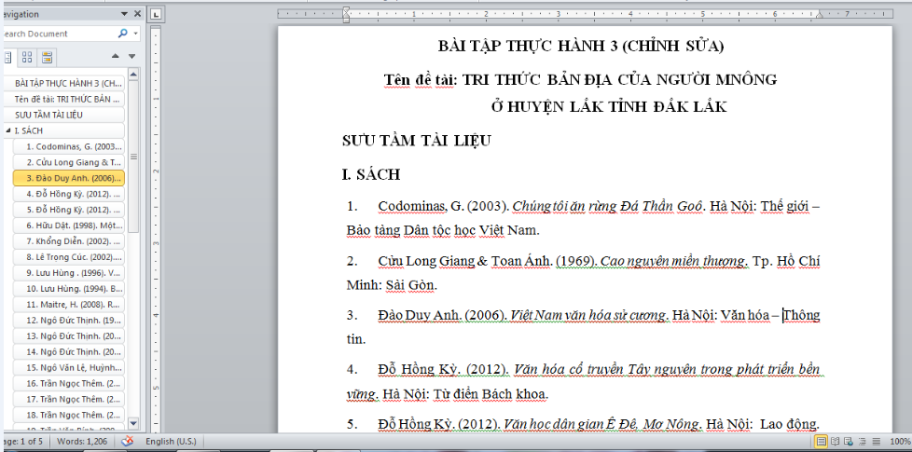
Task: Switch to Outline view
Action: pos(863,442)
